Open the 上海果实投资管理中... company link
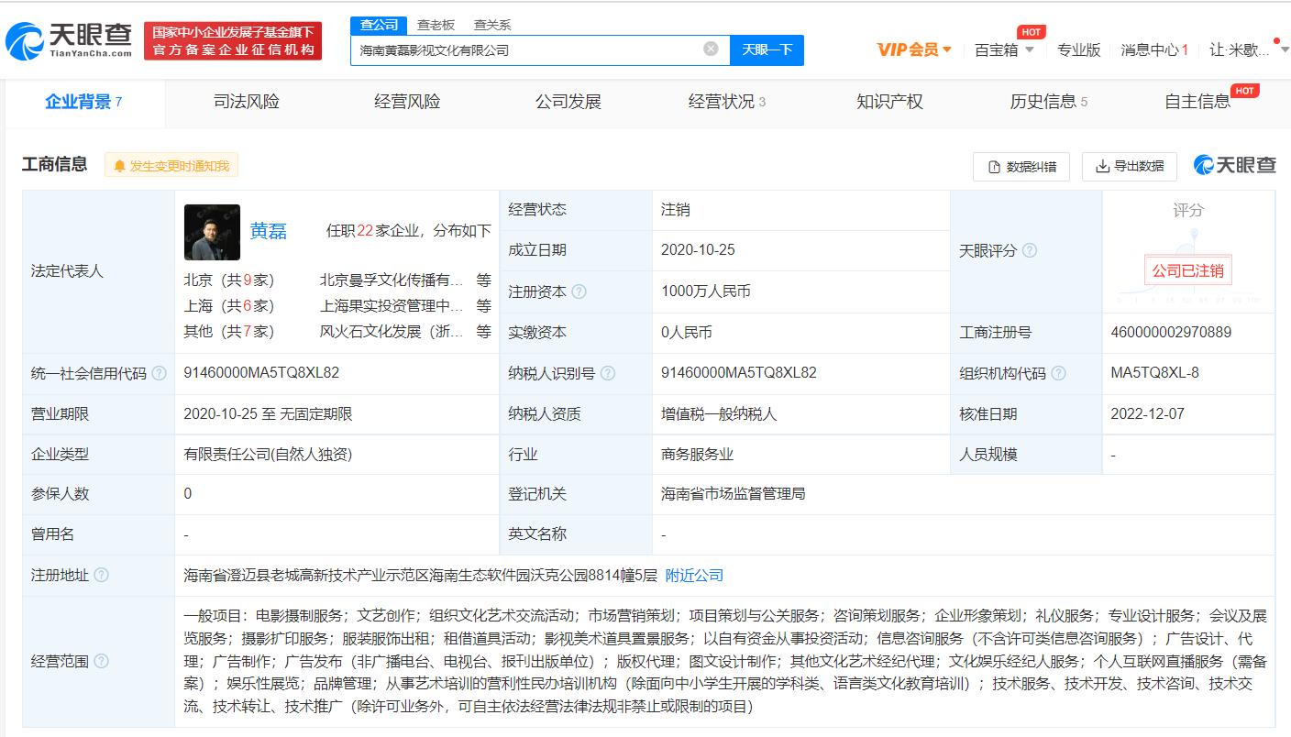This screenshot has height=737, width=1291. pos(392,306)
